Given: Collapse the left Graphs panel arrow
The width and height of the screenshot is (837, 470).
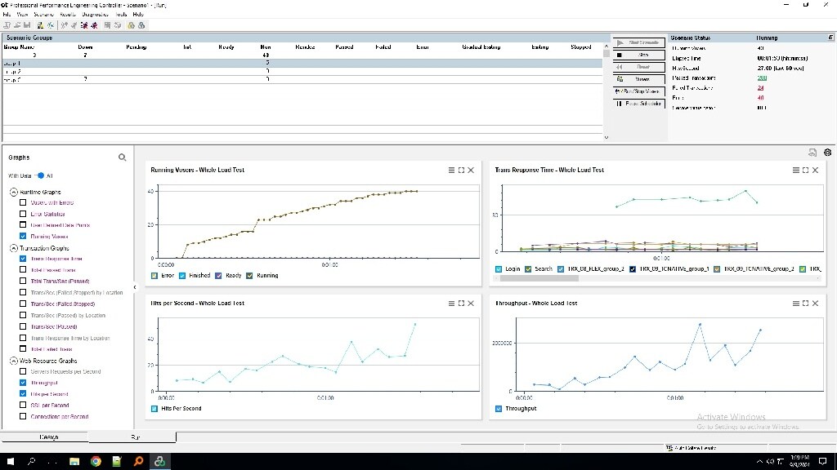Looking at the screenshot, I should click(x=135, y=287).
